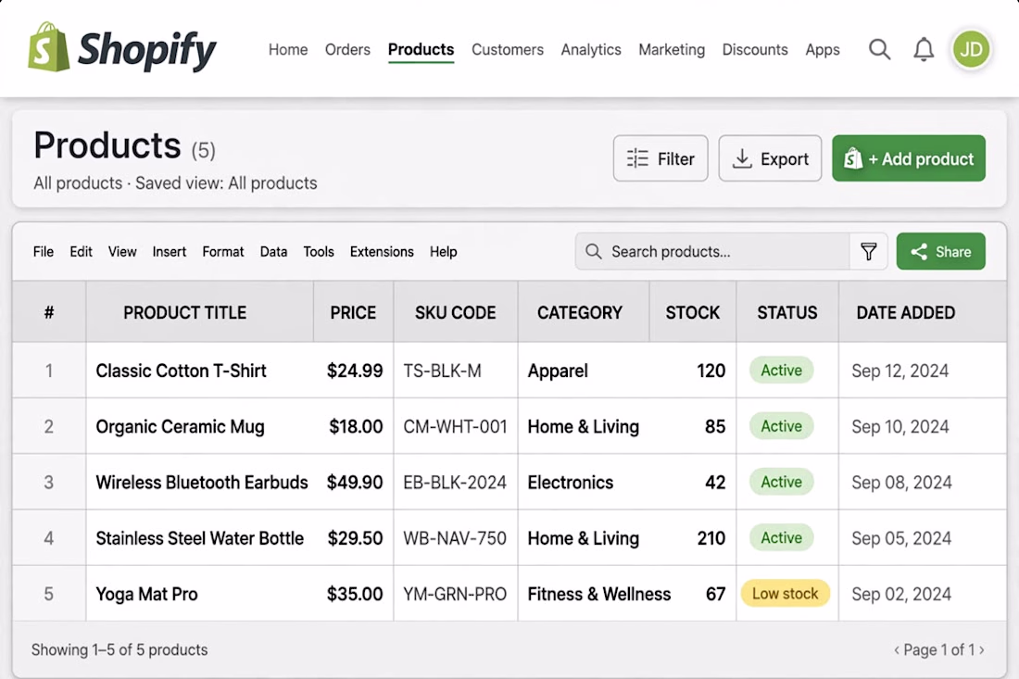Click the Low stock status badge

pyautogui.click(x=785, y=593)
